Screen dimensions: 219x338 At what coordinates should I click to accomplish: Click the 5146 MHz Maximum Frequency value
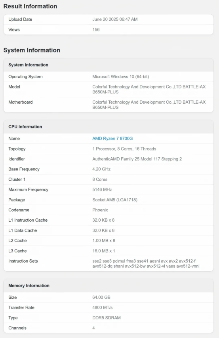click(x=102, y=190)
